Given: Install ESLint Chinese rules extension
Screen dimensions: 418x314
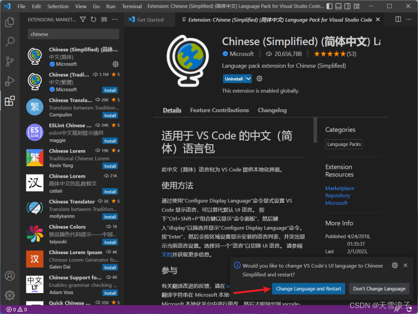Looking at the screenshot, I should pyautogui.click(x=110, y=141).
